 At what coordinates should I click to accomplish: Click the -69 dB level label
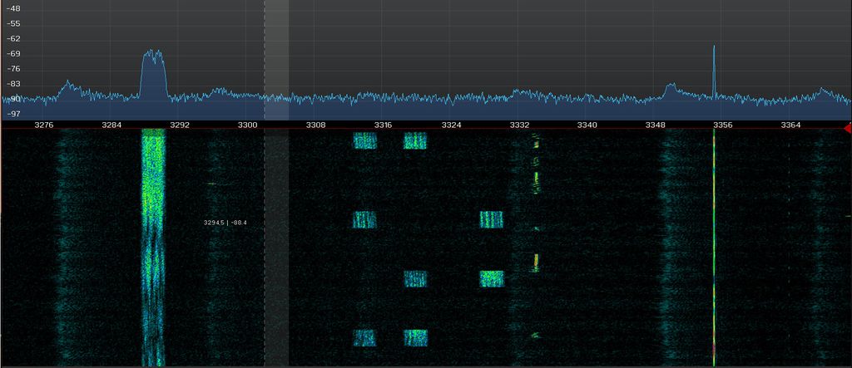[x=13, y=54]
